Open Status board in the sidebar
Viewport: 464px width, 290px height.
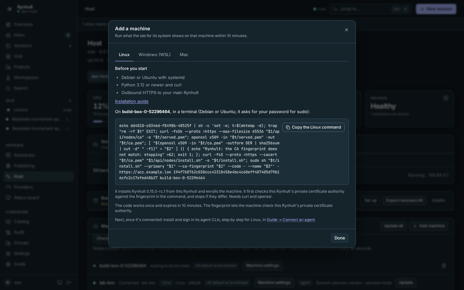(x=39, y=198)
